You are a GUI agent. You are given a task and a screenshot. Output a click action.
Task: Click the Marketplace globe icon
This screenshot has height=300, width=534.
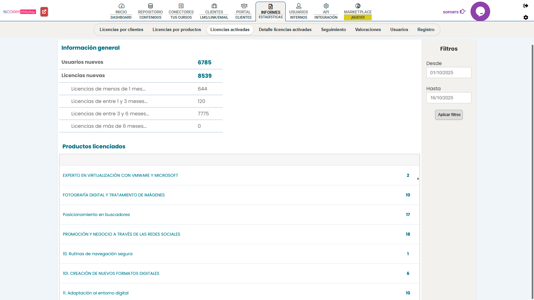(x=358, y=6)
